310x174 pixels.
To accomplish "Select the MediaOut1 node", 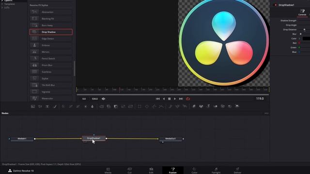I will click(170, 139).
